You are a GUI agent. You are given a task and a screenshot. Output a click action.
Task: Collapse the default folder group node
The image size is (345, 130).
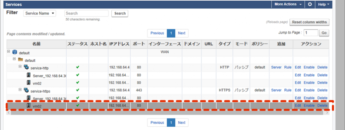tap(14, 59)
